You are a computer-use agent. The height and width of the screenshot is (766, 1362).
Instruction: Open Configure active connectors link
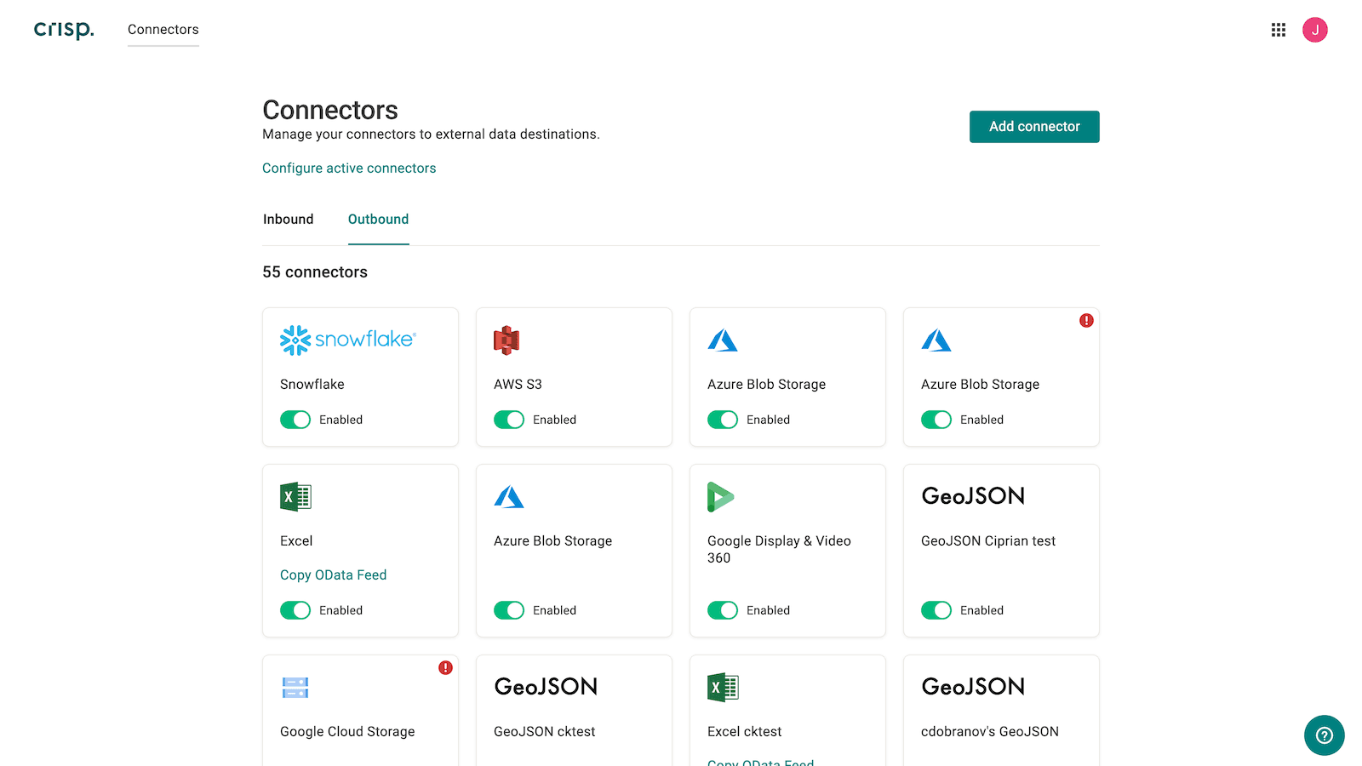click(x=349, y=168)
